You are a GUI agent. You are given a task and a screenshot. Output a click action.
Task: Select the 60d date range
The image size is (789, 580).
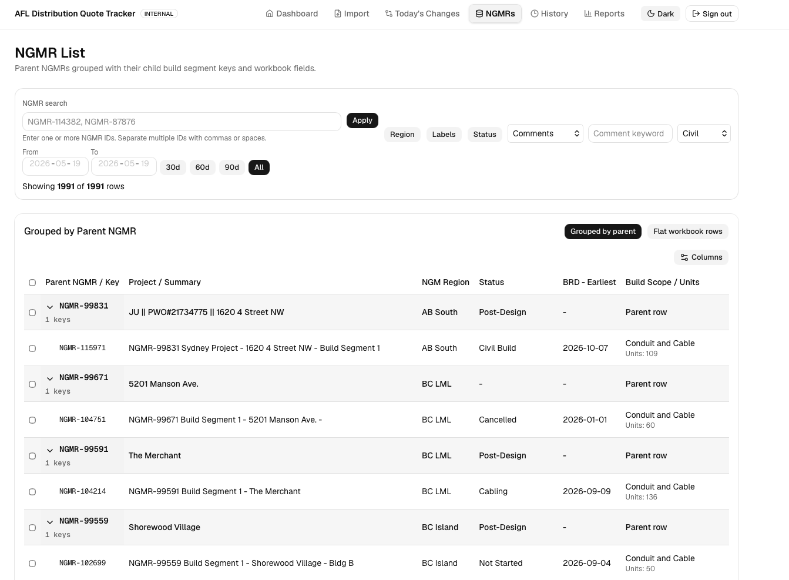coord(203,167)
